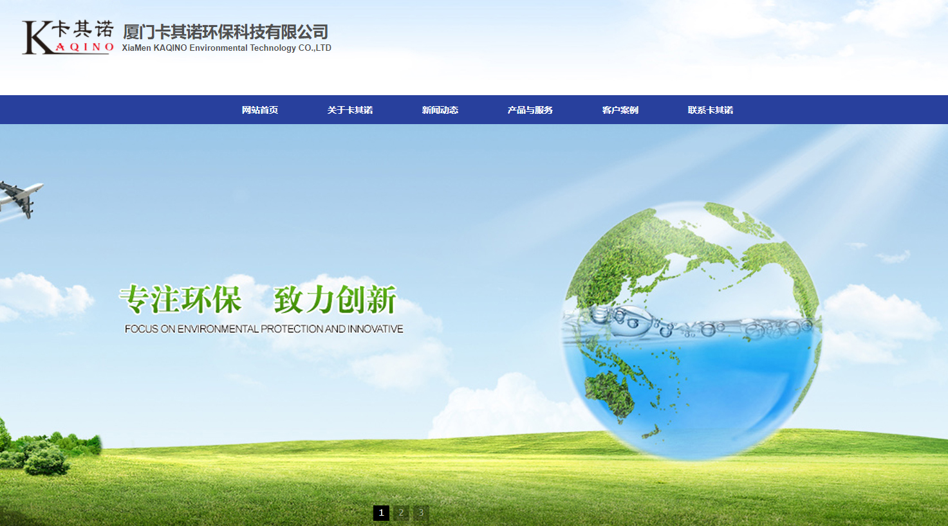
Task: Jump to banner slide 3
Action: click(421, 512)
